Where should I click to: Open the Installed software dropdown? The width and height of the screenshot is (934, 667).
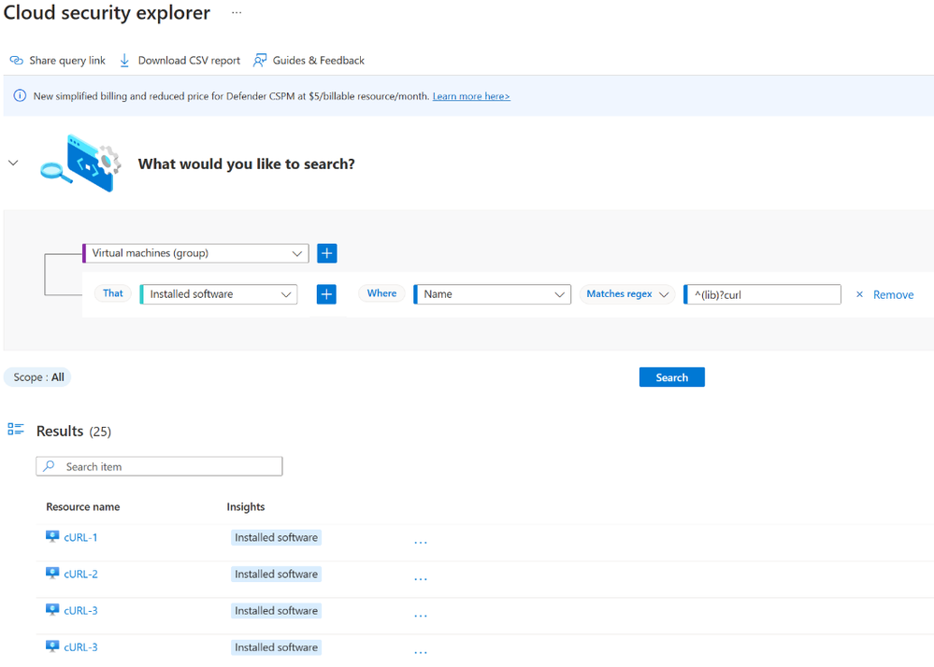[219, 294]
